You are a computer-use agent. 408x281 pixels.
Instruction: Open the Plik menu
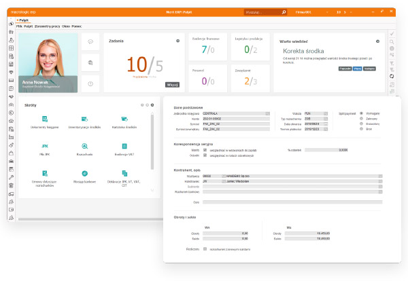19,26
